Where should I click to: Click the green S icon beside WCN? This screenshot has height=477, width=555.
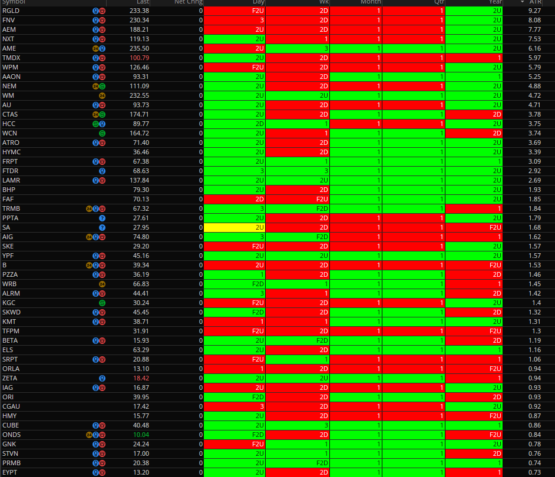[103, 134]
